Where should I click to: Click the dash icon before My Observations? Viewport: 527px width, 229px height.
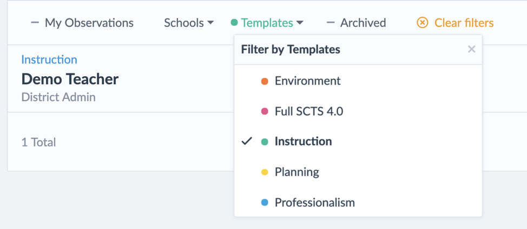click(35, 23)
